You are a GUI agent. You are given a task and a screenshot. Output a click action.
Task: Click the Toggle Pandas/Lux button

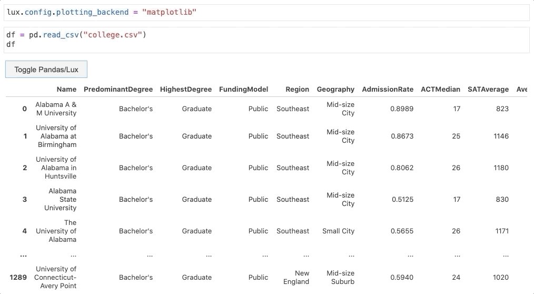pos(46,70)
